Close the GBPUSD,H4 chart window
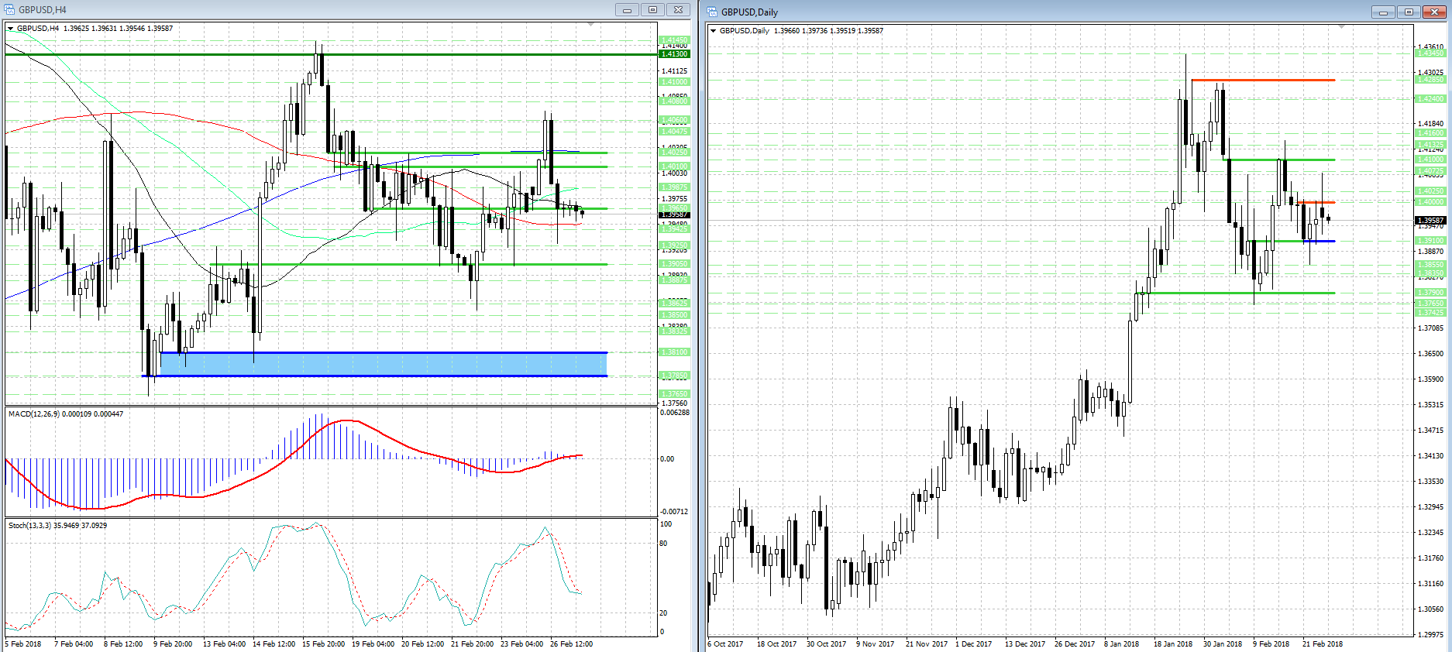This screenshot has height=652, width=1452. click(x=678, y=10)
